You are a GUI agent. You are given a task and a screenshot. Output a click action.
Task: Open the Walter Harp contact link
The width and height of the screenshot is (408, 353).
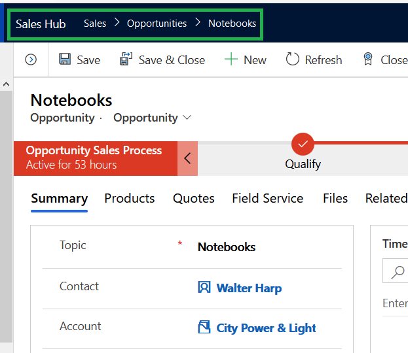click(249, 288)
